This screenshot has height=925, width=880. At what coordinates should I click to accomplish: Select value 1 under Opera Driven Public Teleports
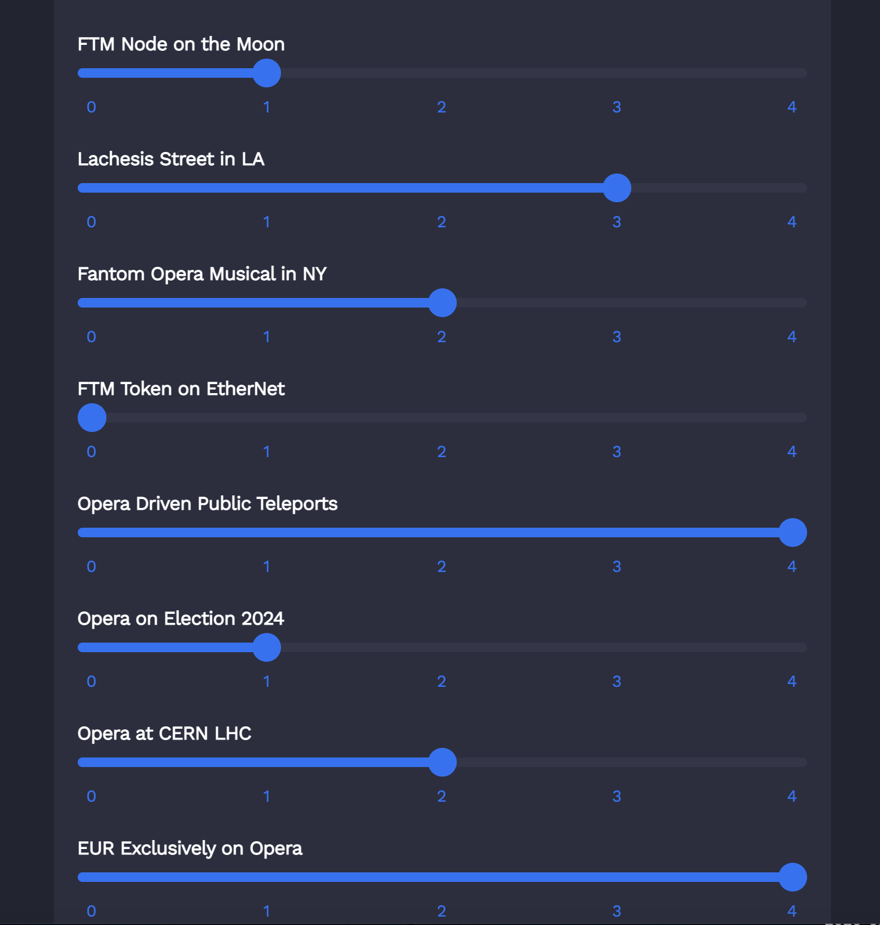click(x=267, y=566)
